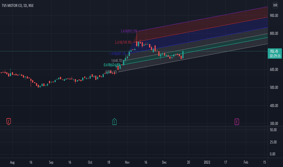Click the purple upcoming earnings E marker
Viewport: 283px width, 167px height.
[237, 122]
